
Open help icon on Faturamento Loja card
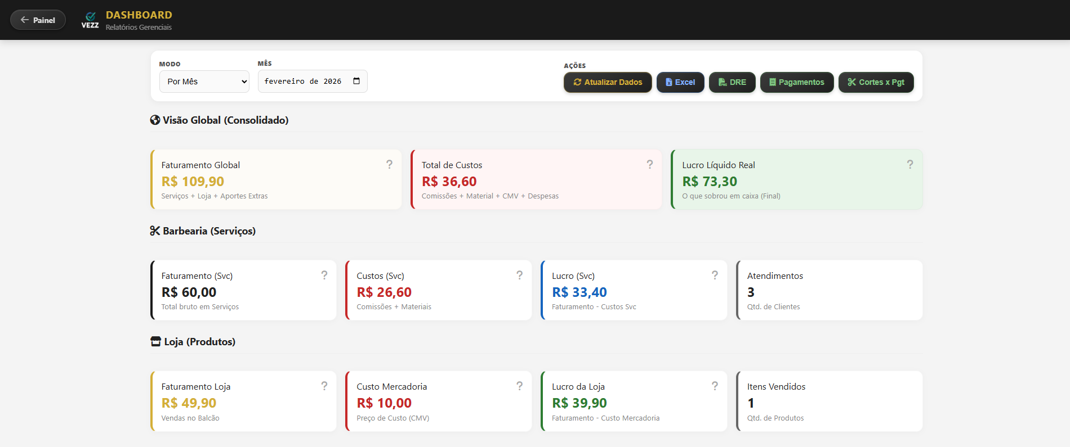324,386
